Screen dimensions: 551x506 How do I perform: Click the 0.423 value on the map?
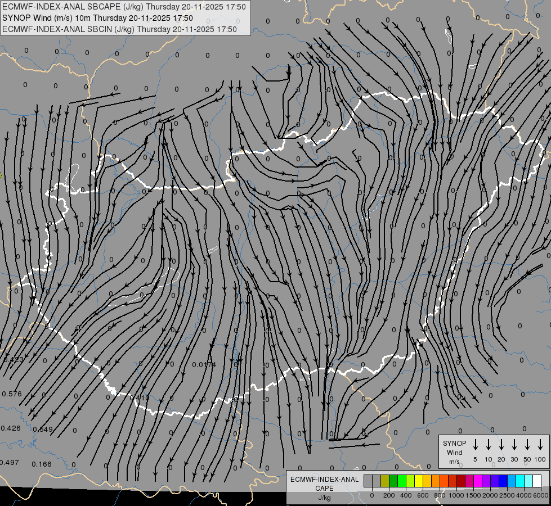(14, 359)
